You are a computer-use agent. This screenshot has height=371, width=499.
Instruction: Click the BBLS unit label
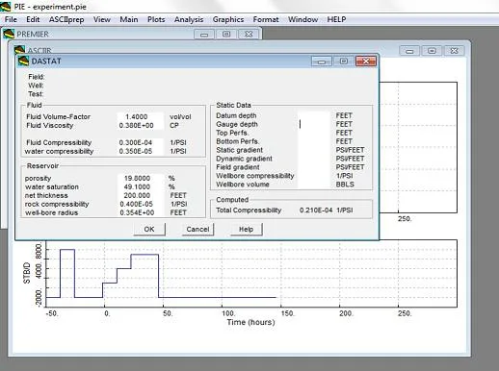(345, 185)
